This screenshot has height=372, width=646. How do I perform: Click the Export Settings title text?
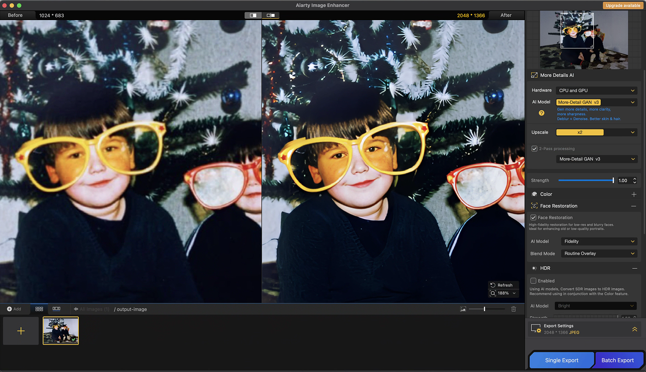click(x=559, y=326)
